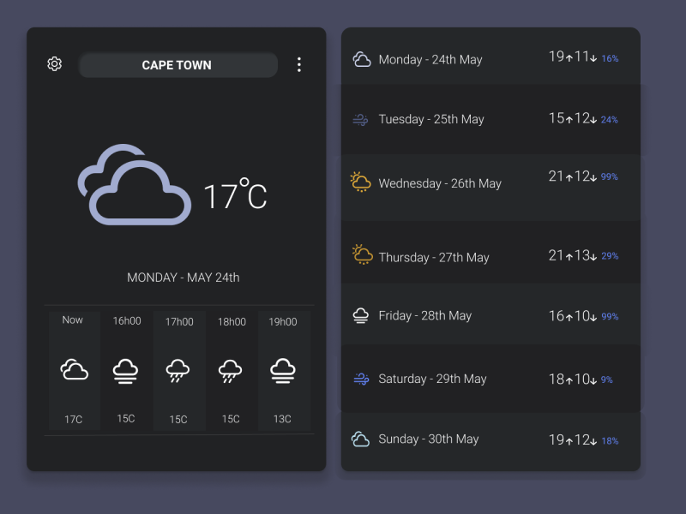Click the 99% precipitation value for Wednesday
The height and width of the screenshot is (514, 686).
coord(611,177)
